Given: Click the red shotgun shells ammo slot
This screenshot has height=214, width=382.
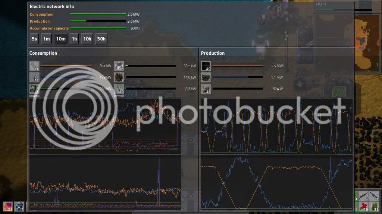Looking at the screenshot, I should (363, 206).
